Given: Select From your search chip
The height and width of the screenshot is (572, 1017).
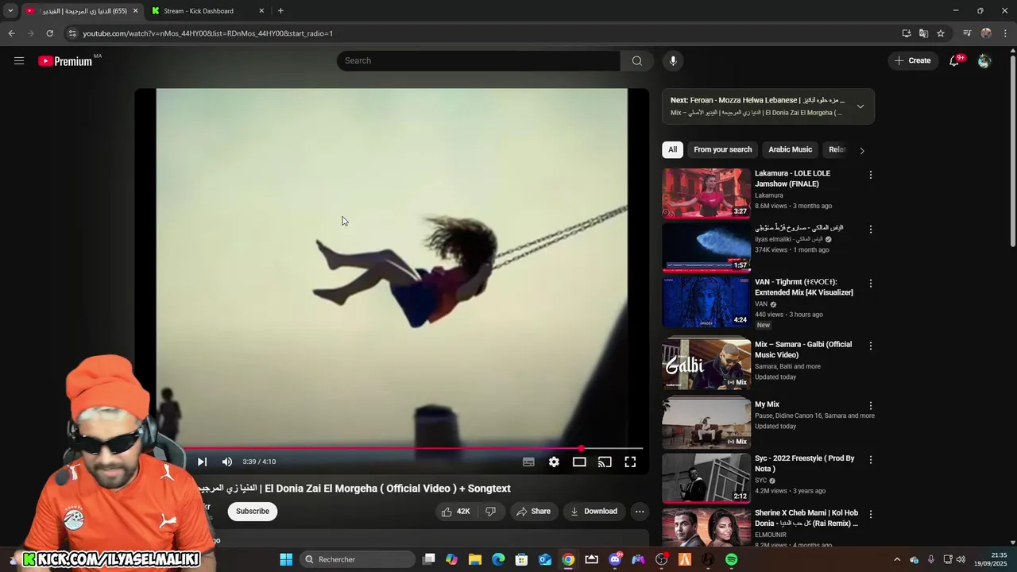Looking at the screenshot, I should (x=722, y=149).
